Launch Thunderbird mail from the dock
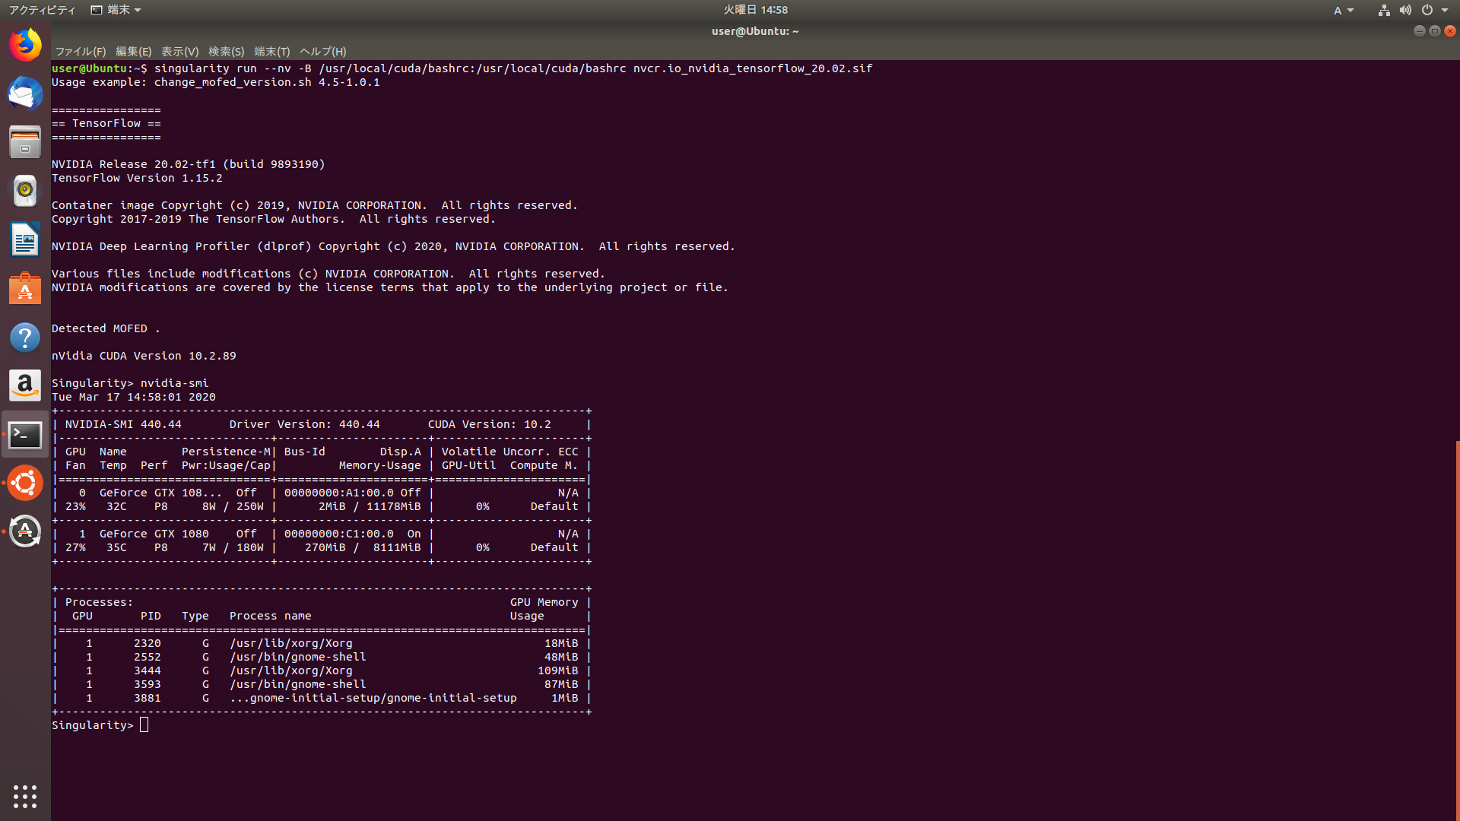This screenshot has height=821, width=1460. click(x=25, y=94)
